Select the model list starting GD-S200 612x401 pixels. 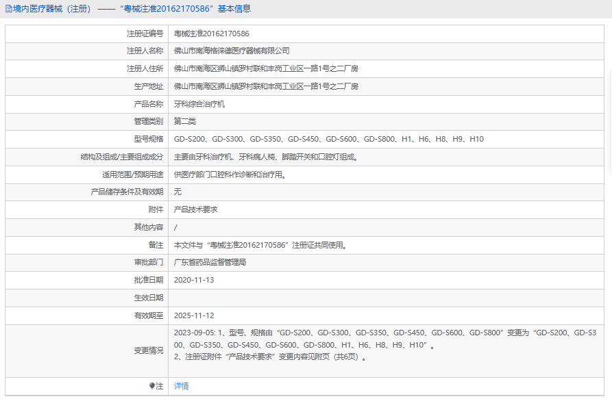pos(329,139)
